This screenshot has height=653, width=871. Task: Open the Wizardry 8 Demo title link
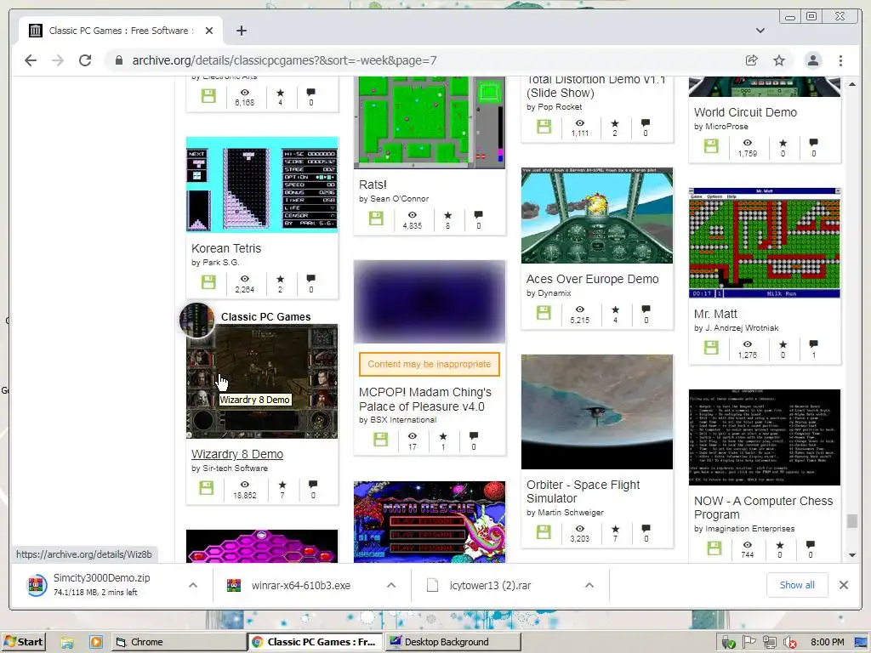click(237, 454)
